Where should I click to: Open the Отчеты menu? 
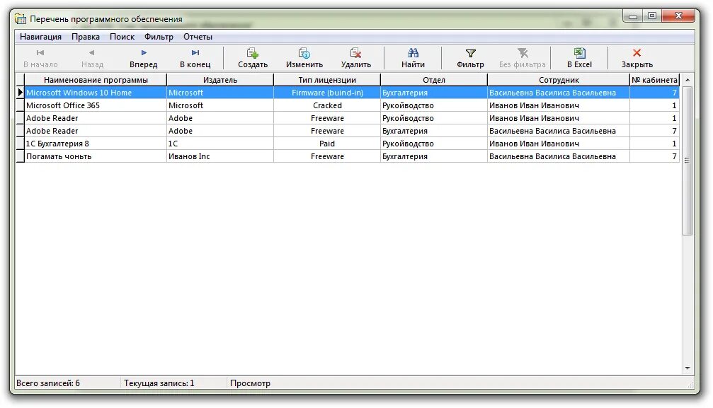(x=198, y=37)
